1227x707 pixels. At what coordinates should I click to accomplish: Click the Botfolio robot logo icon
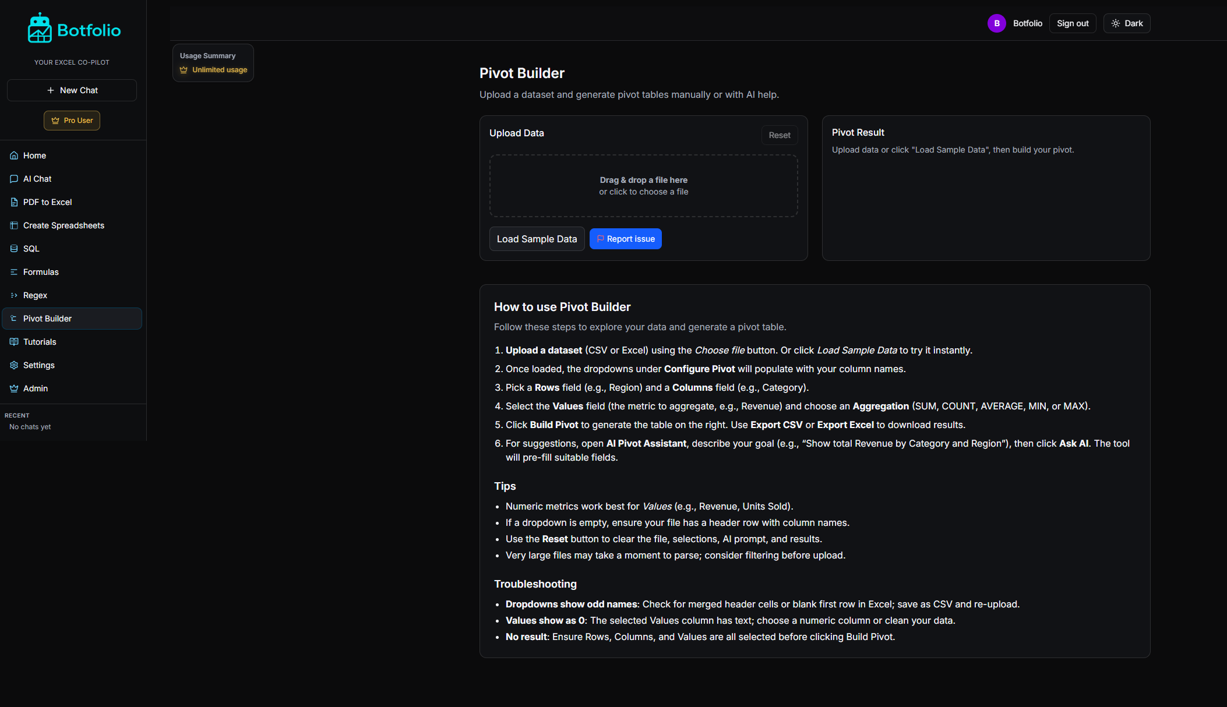[40, 28]
